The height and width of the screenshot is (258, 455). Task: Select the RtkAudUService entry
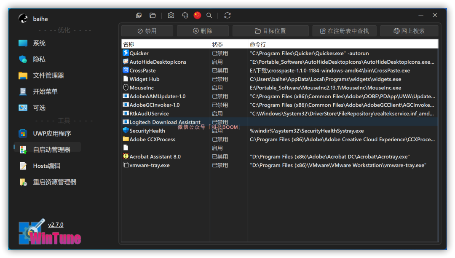pos(280,113)
